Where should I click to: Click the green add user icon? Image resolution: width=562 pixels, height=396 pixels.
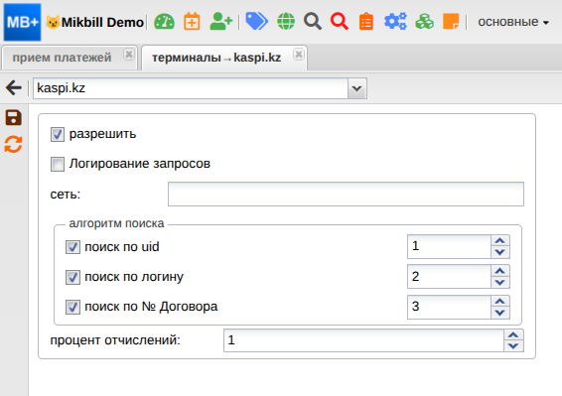point(220,22)
